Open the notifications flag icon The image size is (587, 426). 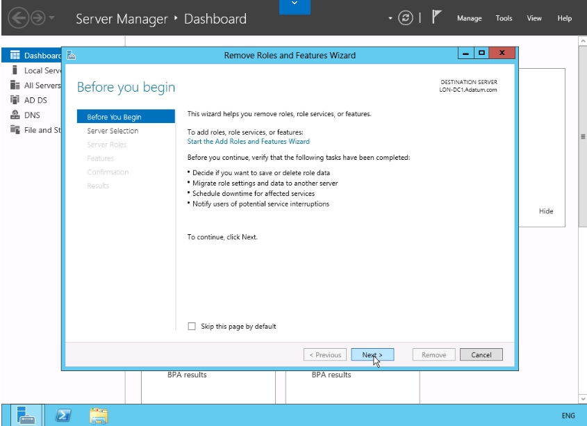pos(436,17)
